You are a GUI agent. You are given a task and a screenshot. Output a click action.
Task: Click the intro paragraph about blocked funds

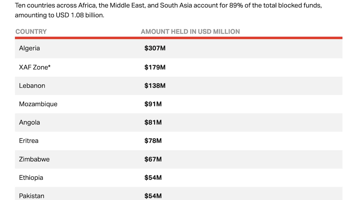point(168,10)
